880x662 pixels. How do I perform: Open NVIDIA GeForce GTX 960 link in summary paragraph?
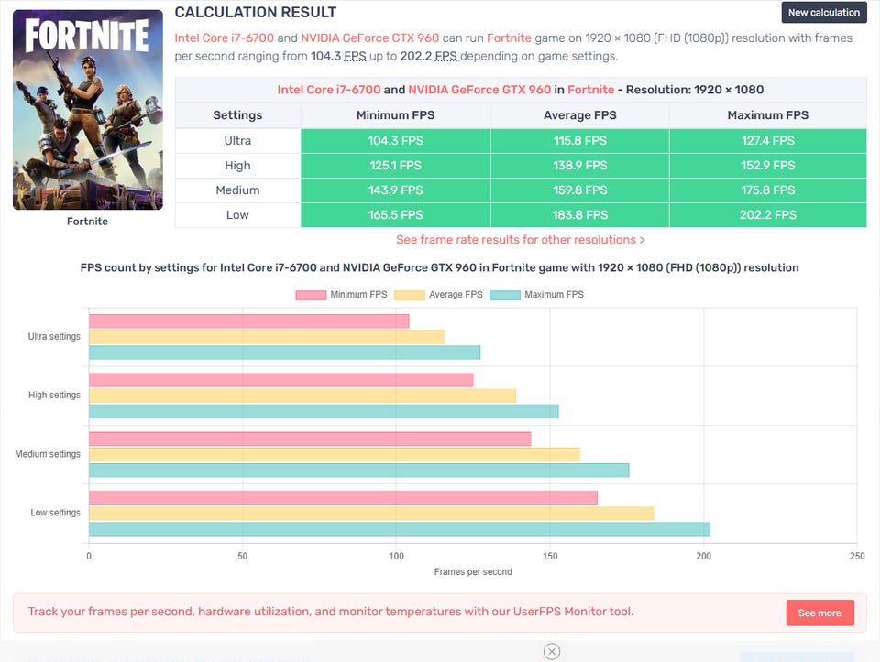pyautogui.click(x=369, y=38)
